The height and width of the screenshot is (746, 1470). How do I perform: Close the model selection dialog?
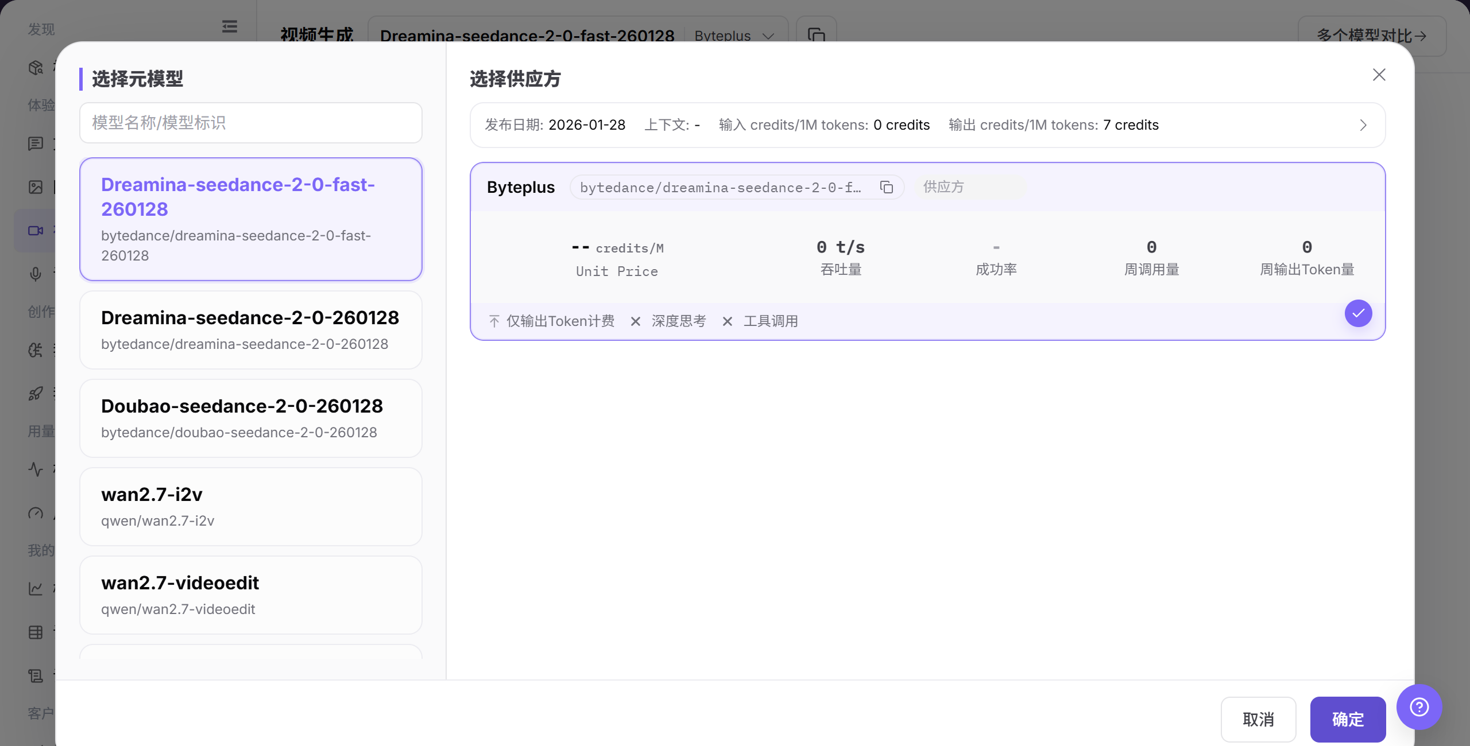point(1379,75)
